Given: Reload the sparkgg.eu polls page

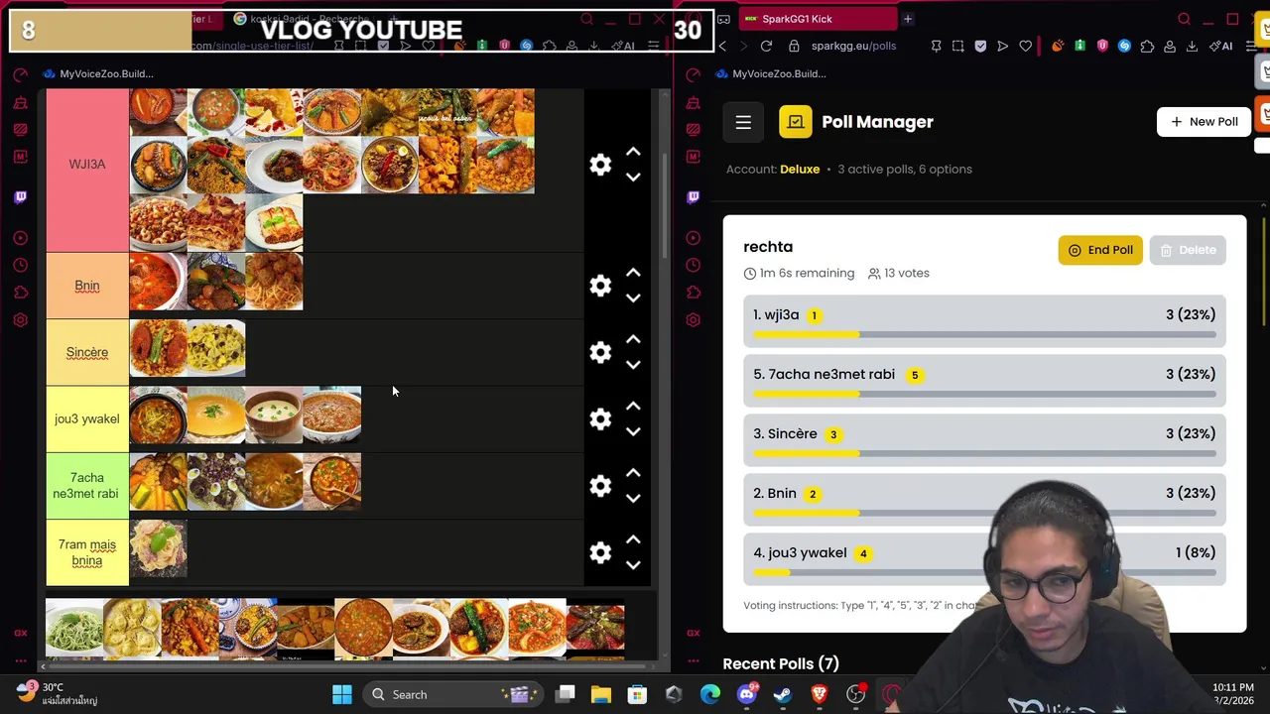Looking at the screenshot, I should click(766, 46).
